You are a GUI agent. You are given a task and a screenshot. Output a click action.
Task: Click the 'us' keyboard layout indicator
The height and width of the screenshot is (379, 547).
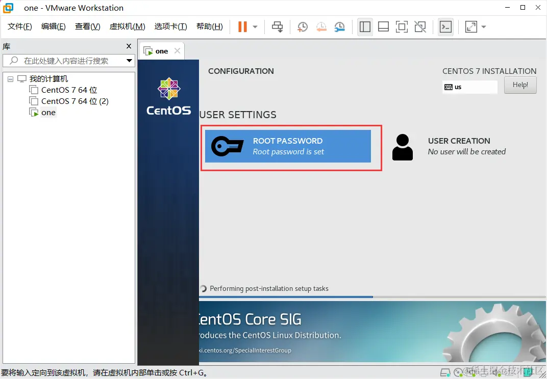[x=469, y=87]
